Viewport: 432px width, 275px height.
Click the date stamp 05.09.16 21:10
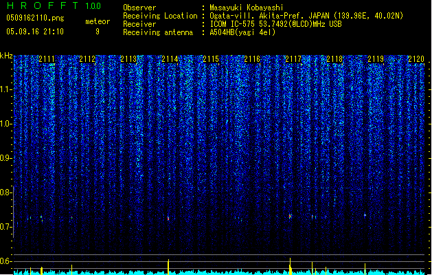35,32
